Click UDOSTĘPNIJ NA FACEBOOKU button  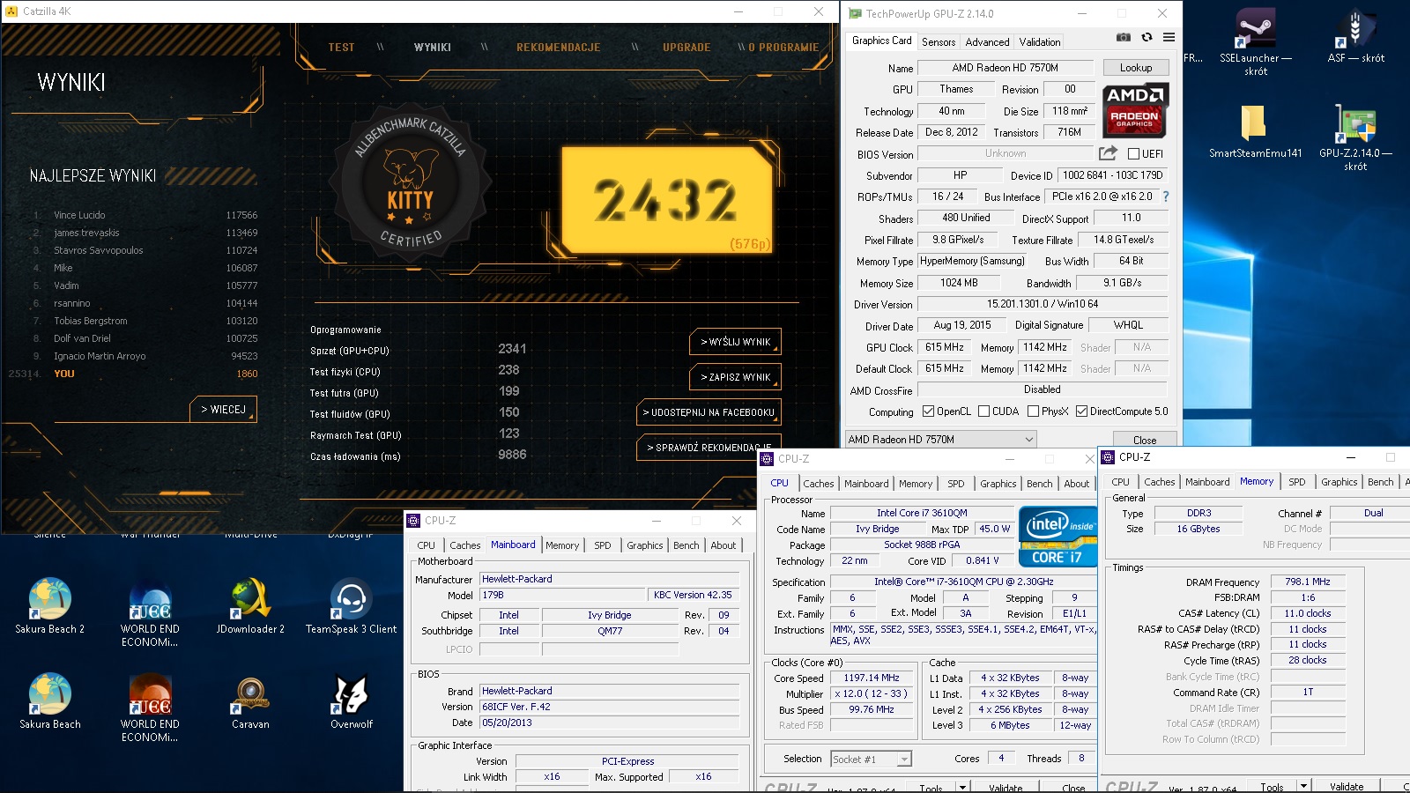[709, 412]
